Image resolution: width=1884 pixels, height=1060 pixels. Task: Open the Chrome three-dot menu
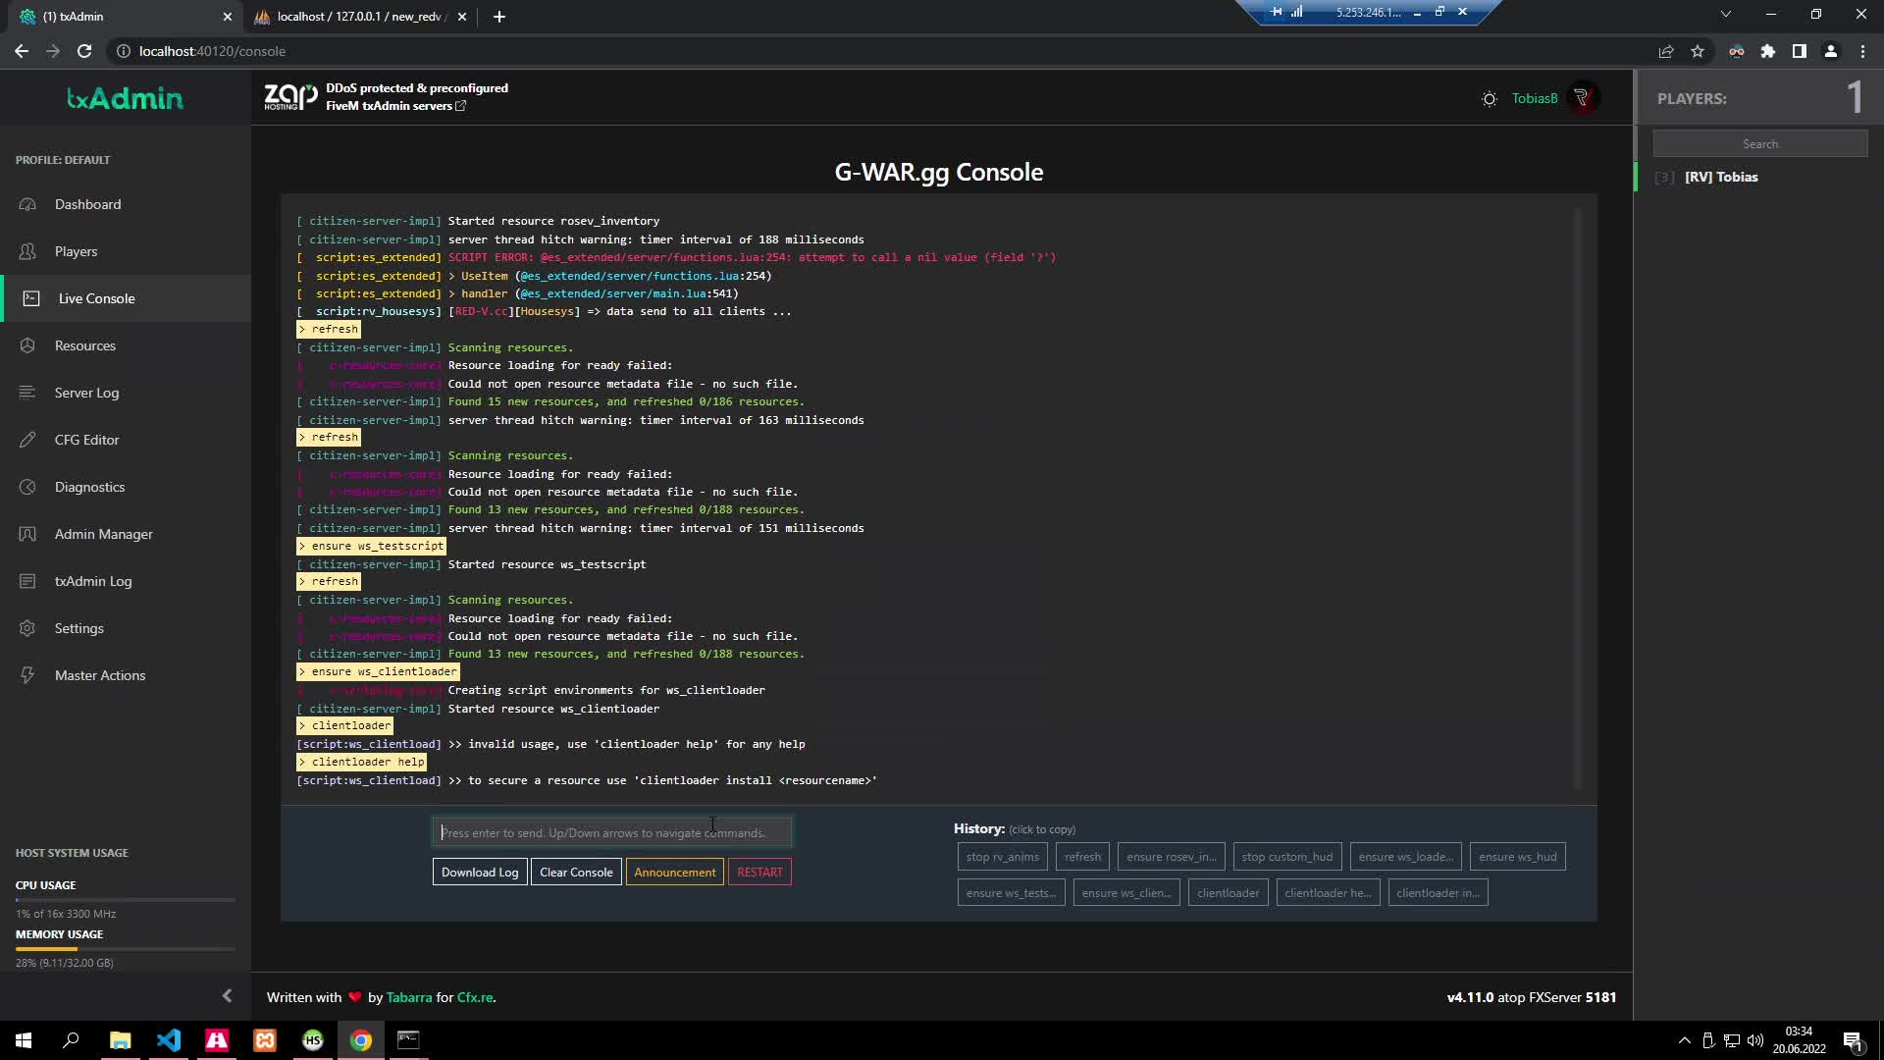point(1862,51)
